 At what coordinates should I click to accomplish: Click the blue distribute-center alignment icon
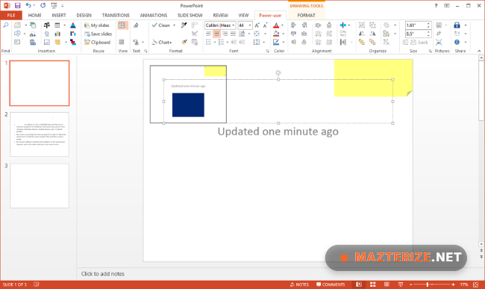[343, 25]
